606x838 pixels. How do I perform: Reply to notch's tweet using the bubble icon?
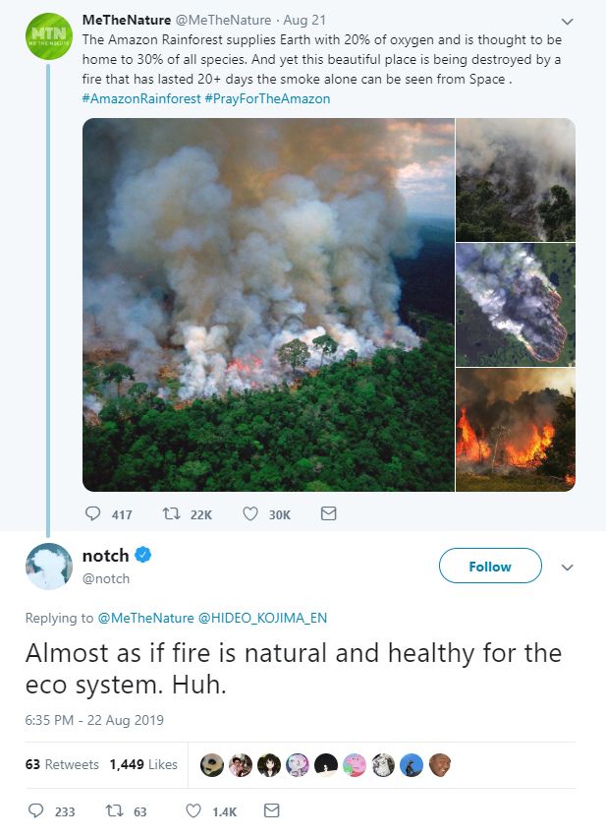tap(35, 810)
